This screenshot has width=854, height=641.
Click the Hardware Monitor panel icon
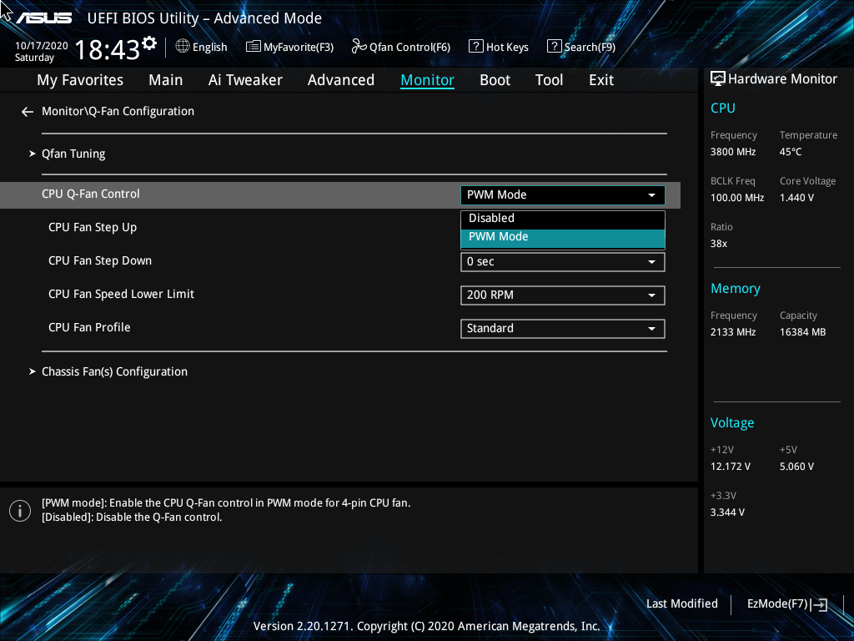[718, 79]
